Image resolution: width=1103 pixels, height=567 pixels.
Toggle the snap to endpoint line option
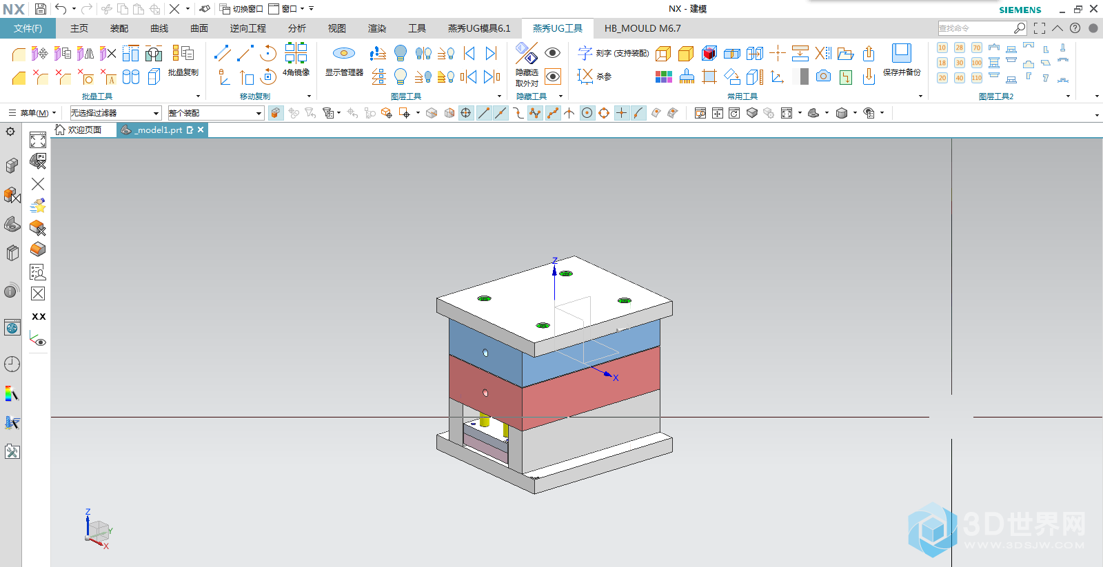pos(483,113)
